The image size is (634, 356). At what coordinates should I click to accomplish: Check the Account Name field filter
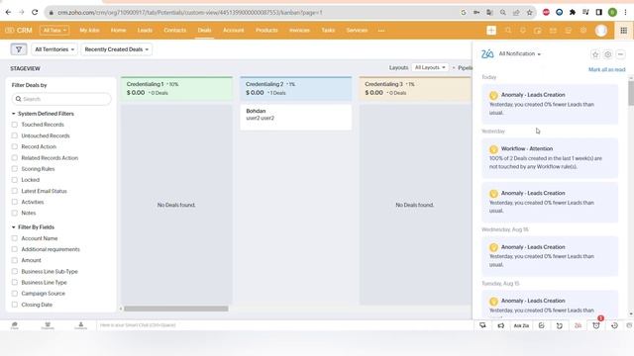[x=15, y=238]
